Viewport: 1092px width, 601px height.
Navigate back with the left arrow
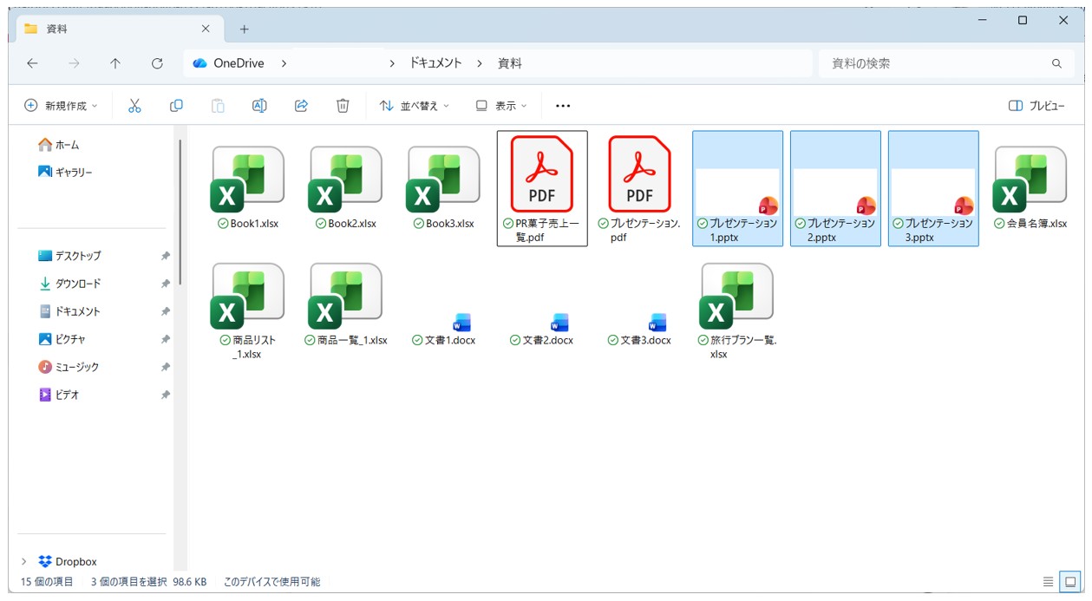(x=32, y=63)
